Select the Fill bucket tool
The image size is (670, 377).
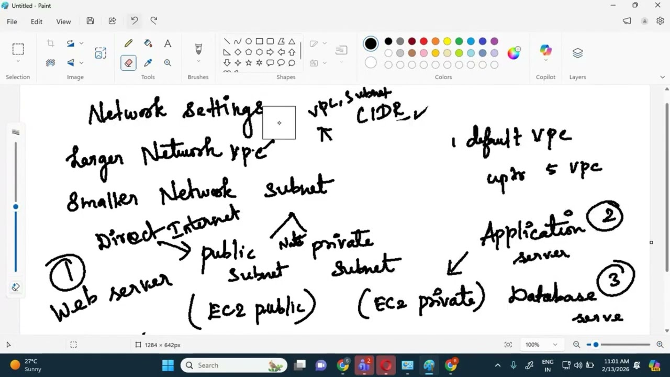(148, 43)
